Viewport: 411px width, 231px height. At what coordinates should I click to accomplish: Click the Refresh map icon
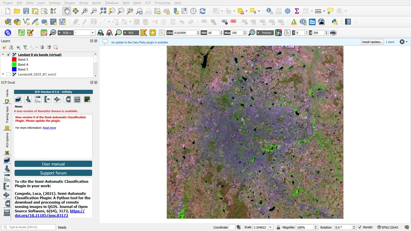202,11
